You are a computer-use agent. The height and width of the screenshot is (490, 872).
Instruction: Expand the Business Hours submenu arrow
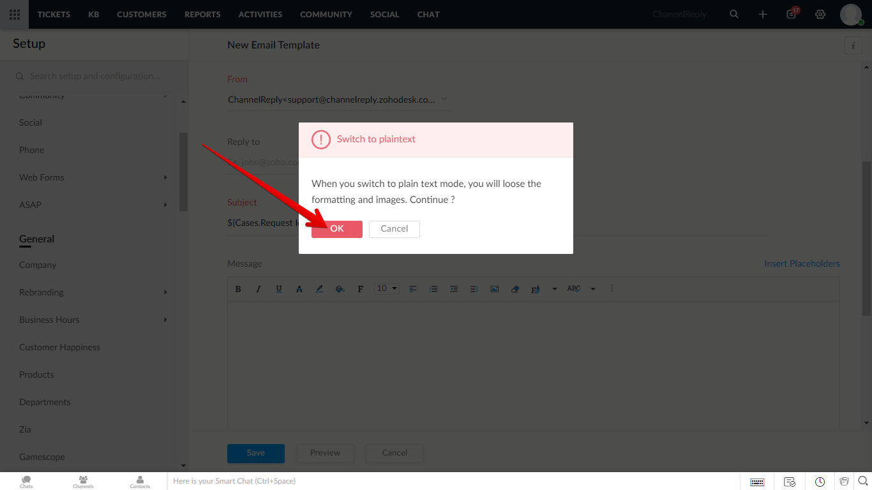coord(165,320)
